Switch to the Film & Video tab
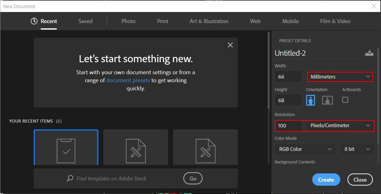This screenshot has width=381, height=194. point(335,21)
